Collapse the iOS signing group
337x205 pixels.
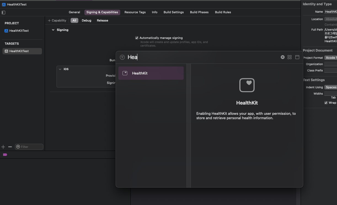tap(60, 69)
